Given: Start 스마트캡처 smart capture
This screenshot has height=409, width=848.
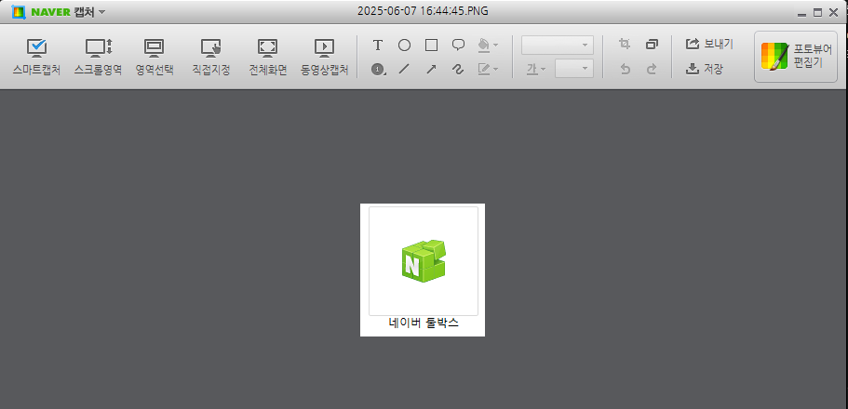Looking at the screenshot, I should pyautogui.click(x=36, y=57).
